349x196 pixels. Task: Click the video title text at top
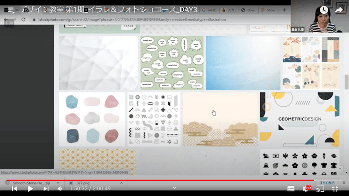pyautogui.click(x=108, y=10)
